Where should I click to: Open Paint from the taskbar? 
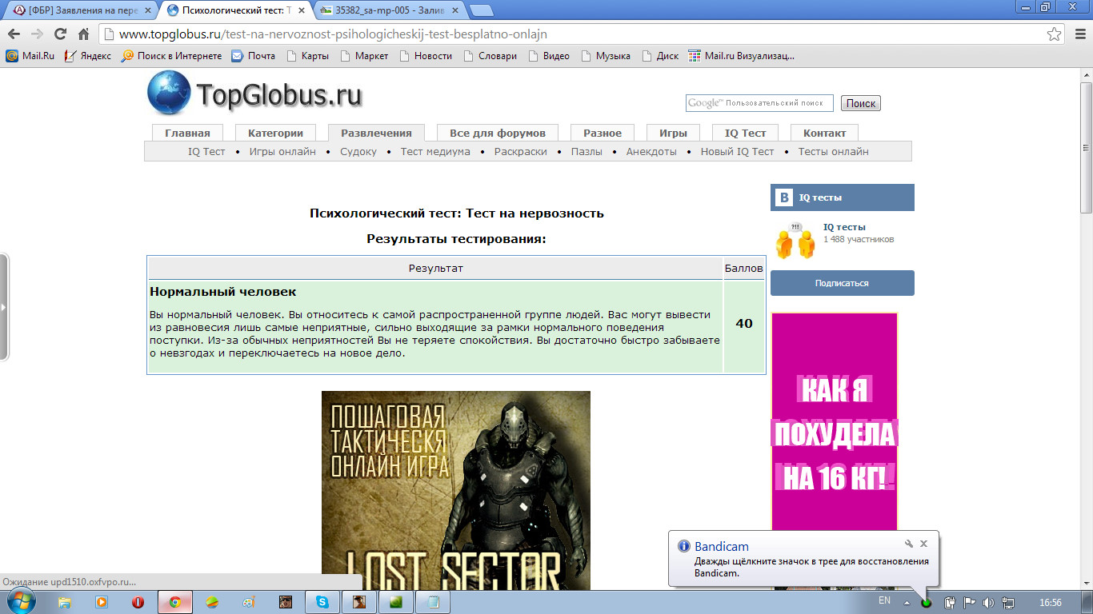248,602
